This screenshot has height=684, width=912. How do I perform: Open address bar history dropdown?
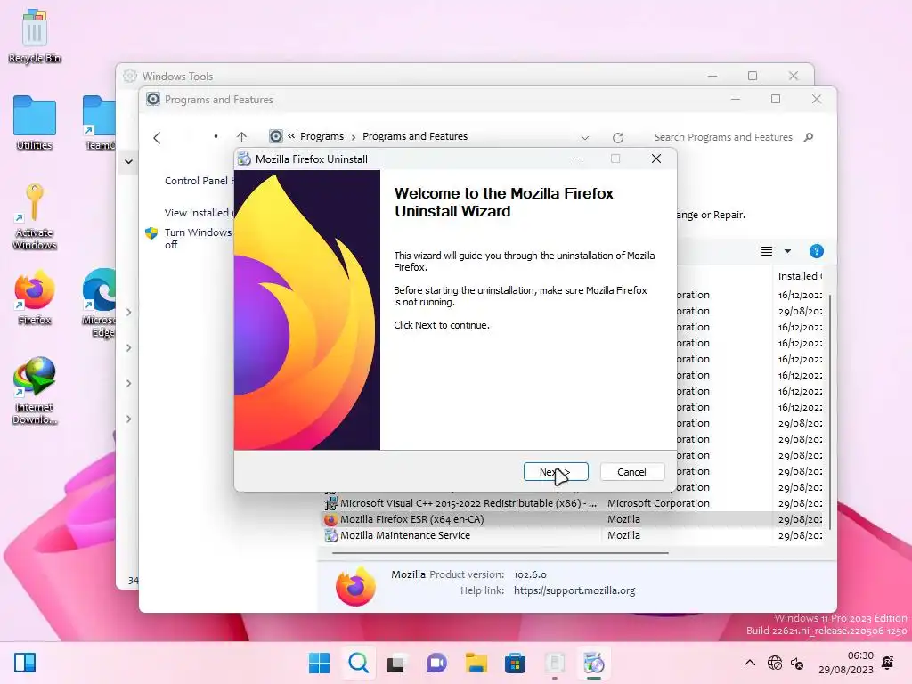tap(585, 138)
